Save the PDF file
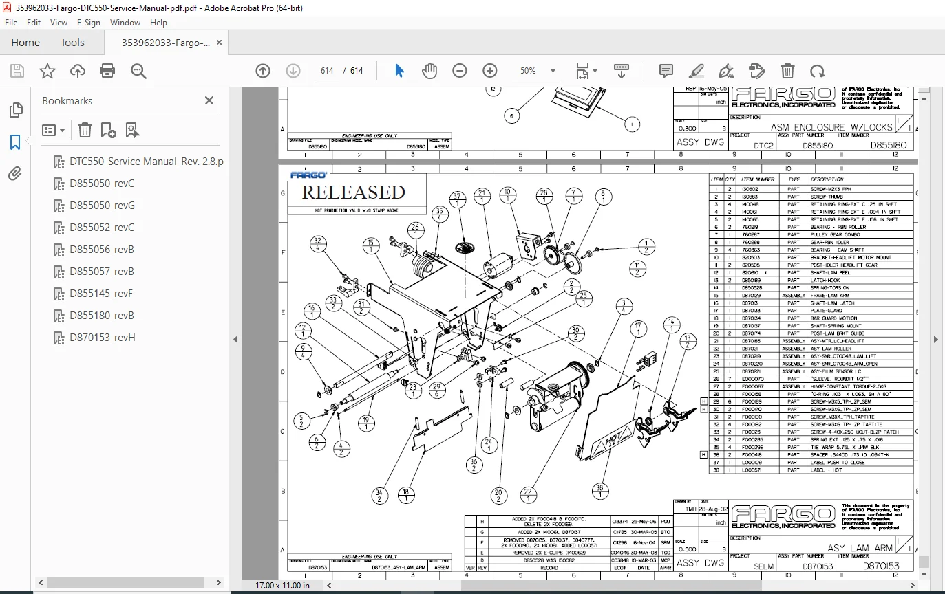Viewport: 945px width, 594px height. point(17,71)
